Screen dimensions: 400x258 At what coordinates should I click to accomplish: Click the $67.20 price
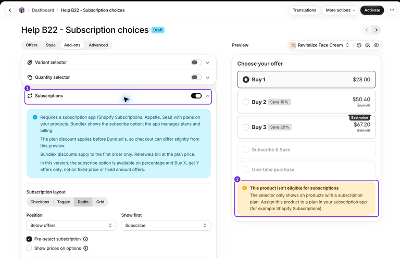(362, 125)
